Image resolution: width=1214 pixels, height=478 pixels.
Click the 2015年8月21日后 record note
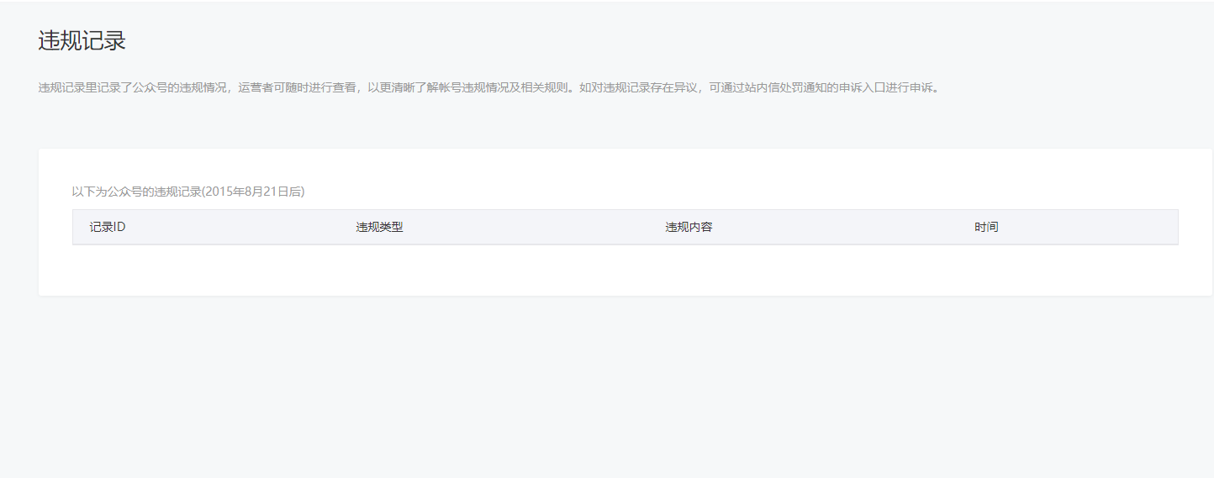click(188, 192)
